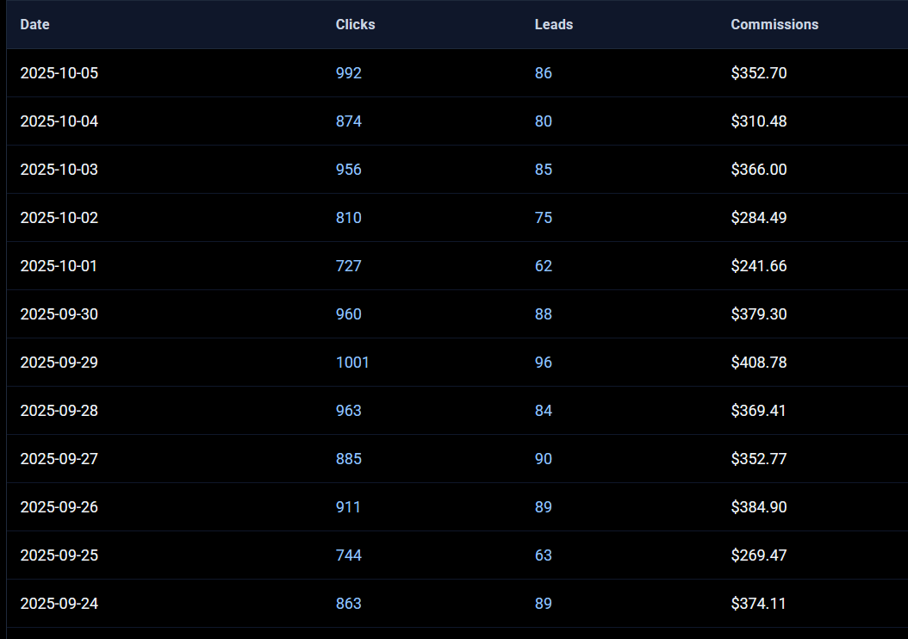908x639 pixels.
Task: Open the 89 leads link for 2025-09-24
Action: (x=543, y=604)
